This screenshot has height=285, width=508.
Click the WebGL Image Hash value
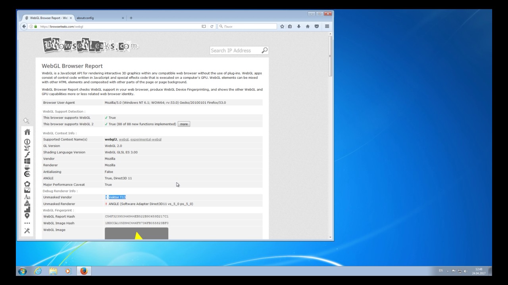tap(137, 223)
